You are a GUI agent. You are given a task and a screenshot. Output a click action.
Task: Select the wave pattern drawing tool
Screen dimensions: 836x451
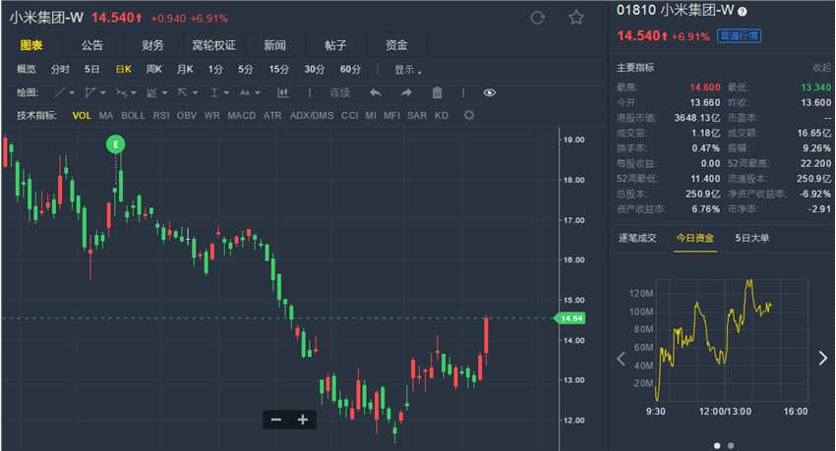122,92
